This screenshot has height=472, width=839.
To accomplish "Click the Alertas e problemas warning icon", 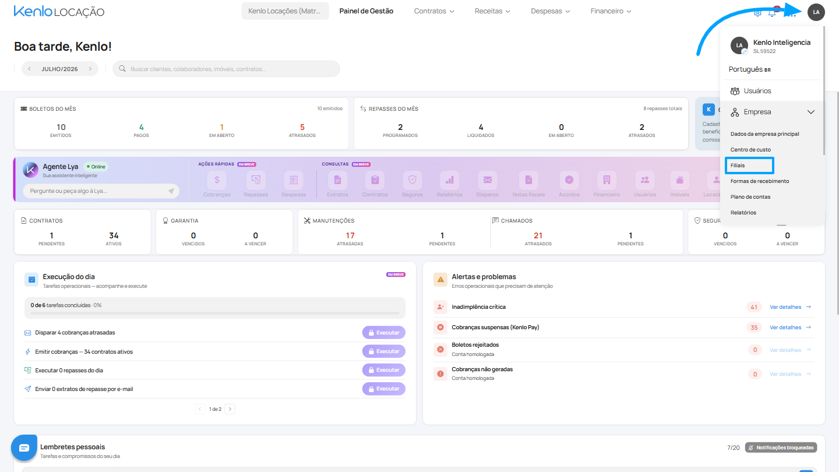I will tap(440, 280).
